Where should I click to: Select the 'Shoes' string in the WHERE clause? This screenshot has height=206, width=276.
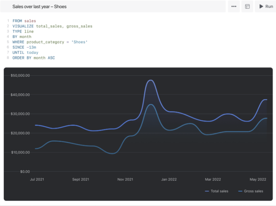coord(79,42)
